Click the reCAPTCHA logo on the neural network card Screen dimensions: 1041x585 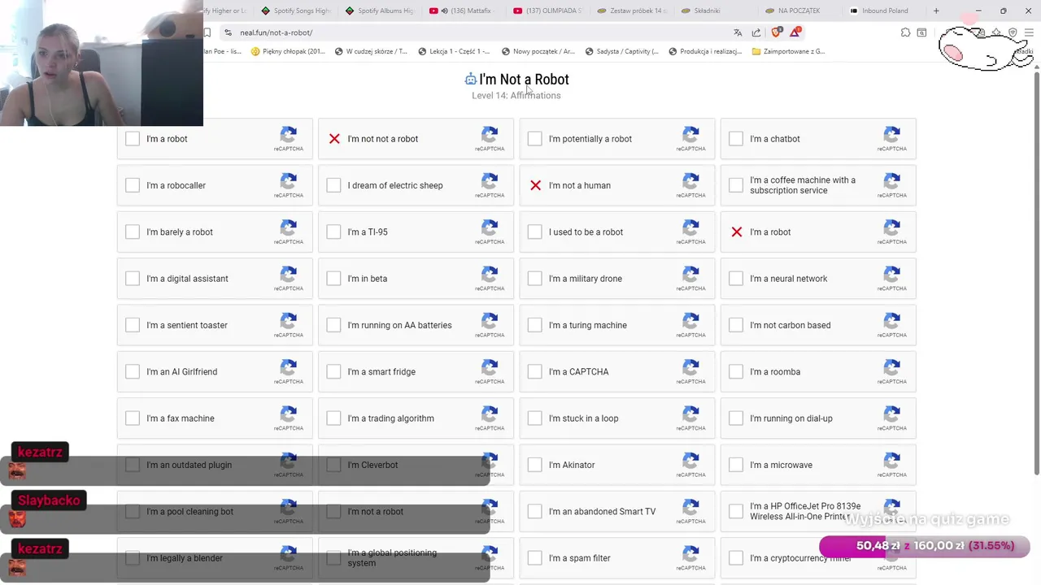[891, 274]
